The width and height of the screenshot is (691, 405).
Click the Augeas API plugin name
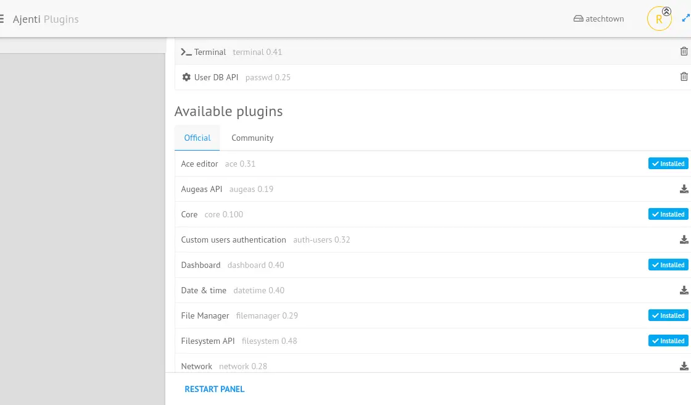201,190
